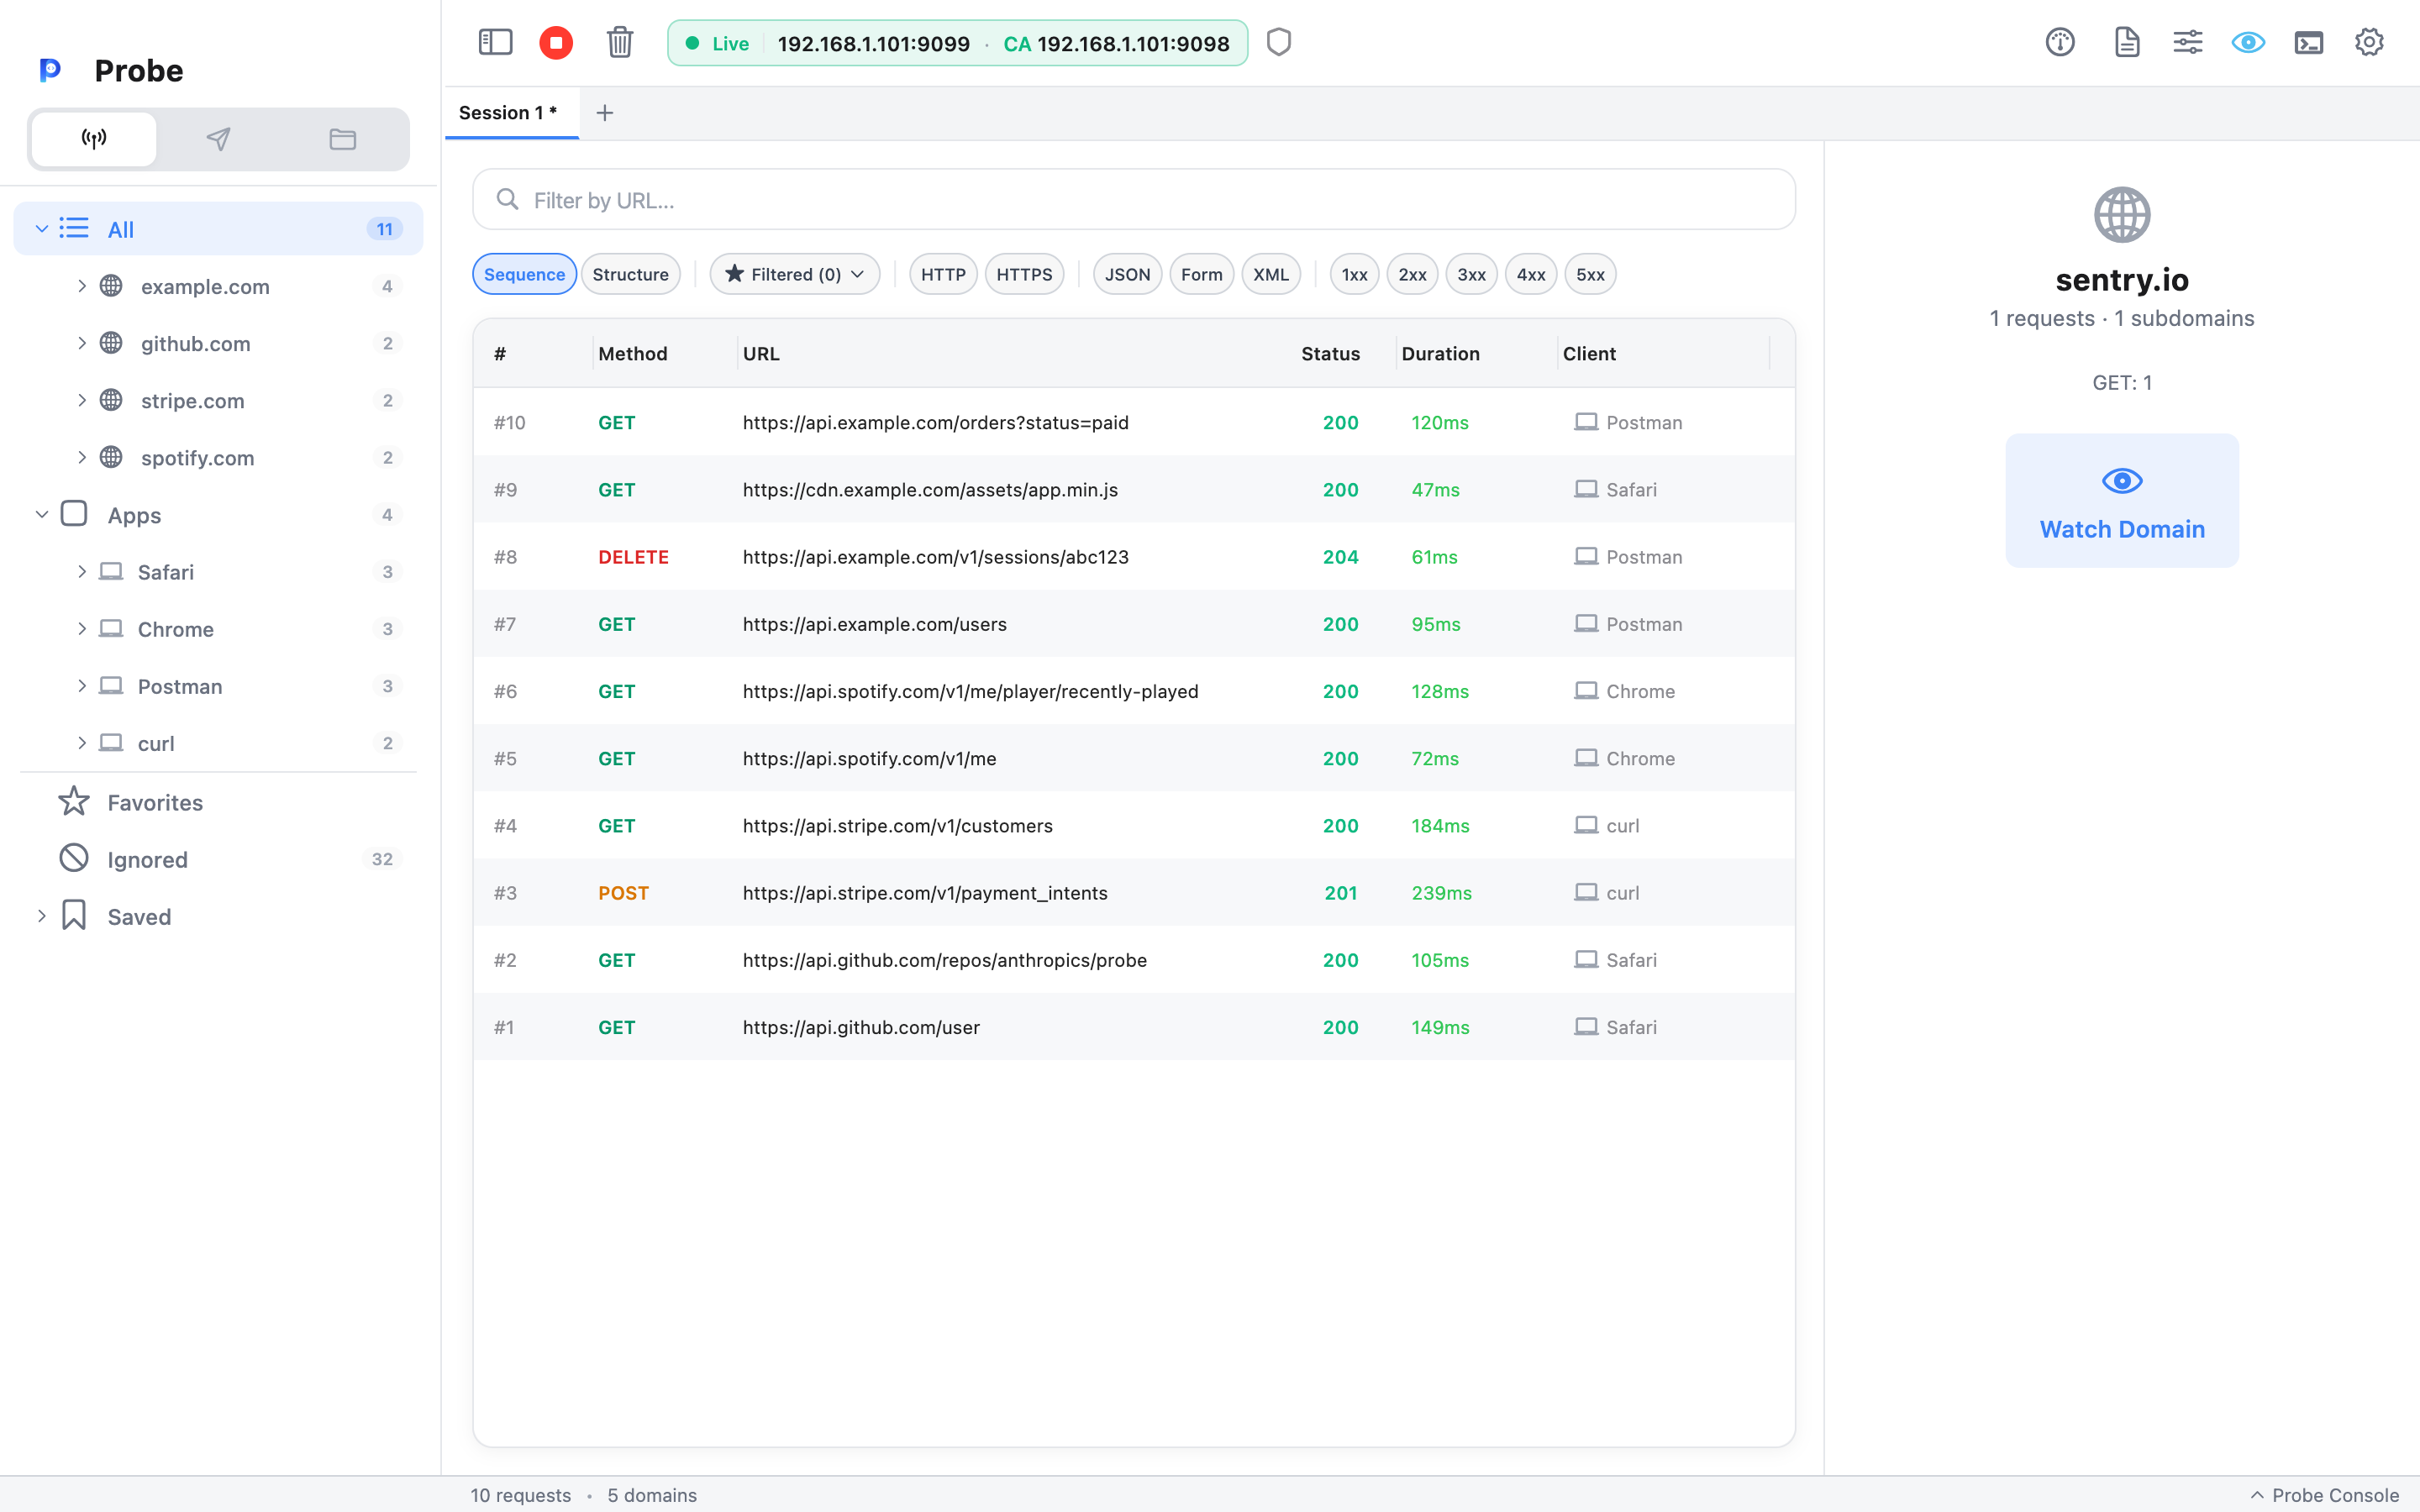Select the capture broadcast mode icon
The image size is (2420, 1512).
[x=94, y=139]
